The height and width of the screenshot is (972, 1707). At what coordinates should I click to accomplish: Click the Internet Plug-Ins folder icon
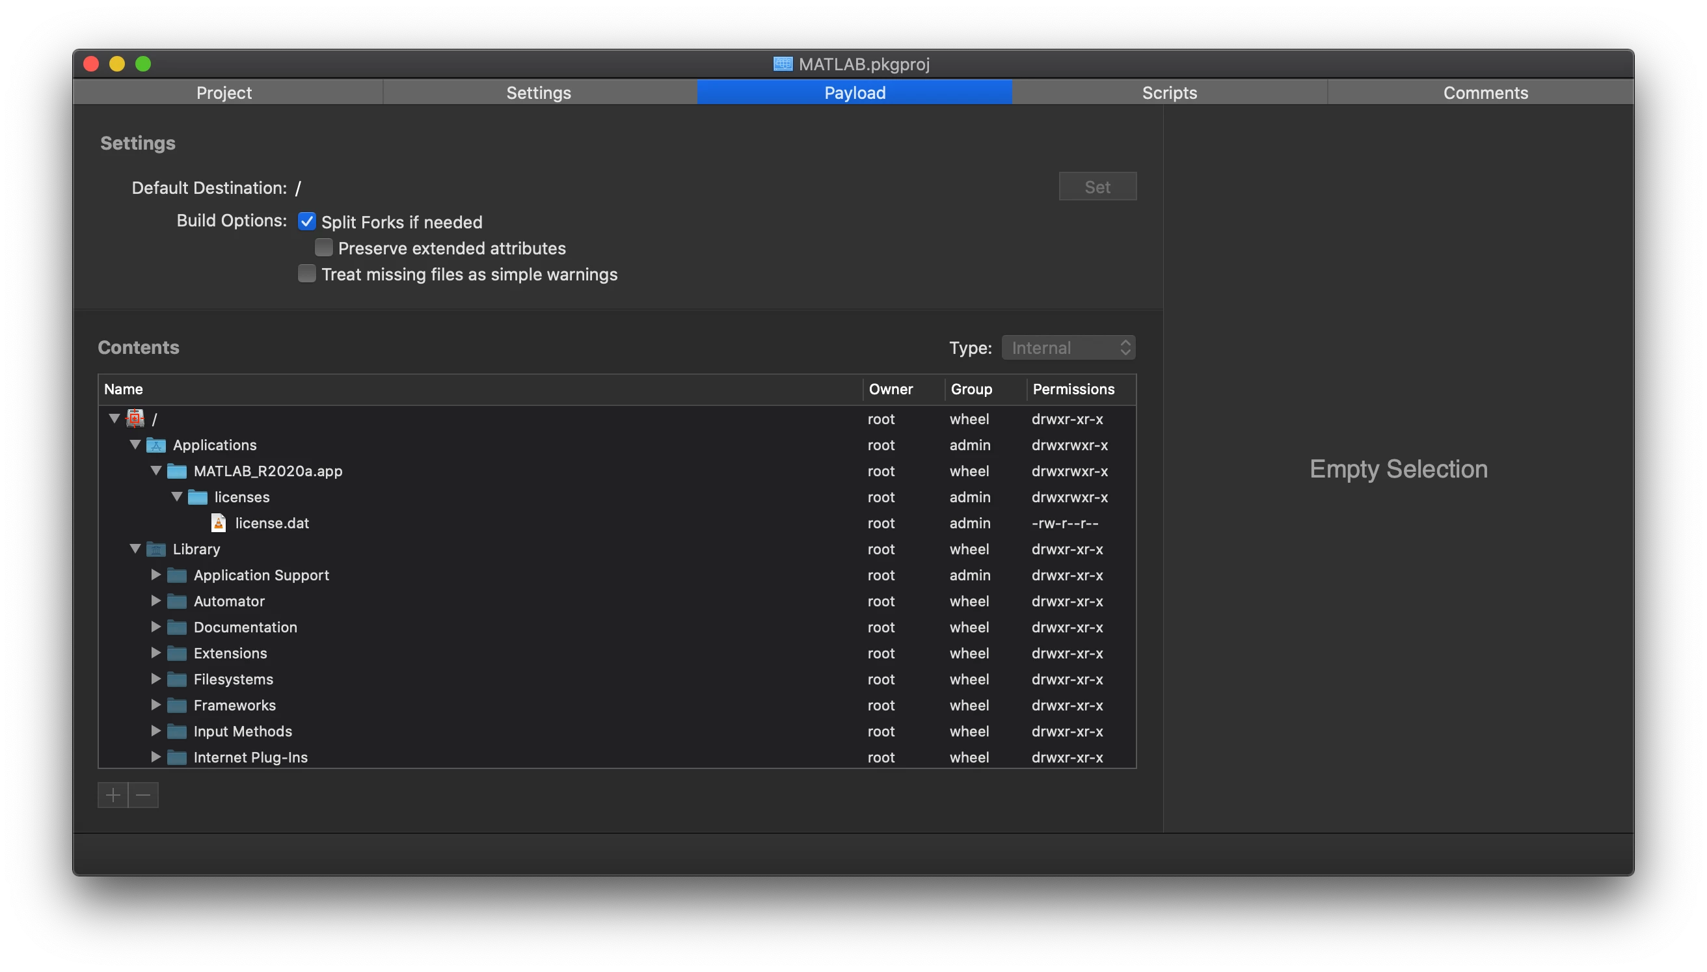click(177, 757)
